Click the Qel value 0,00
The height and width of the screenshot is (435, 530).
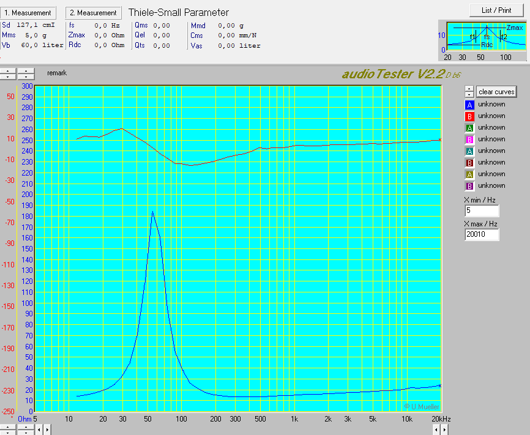tap(161, 35)
